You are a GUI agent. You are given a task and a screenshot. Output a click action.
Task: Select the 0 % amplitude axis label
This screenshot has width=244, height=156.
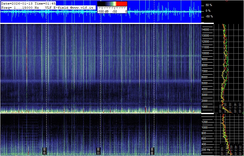tap(208, 11)
